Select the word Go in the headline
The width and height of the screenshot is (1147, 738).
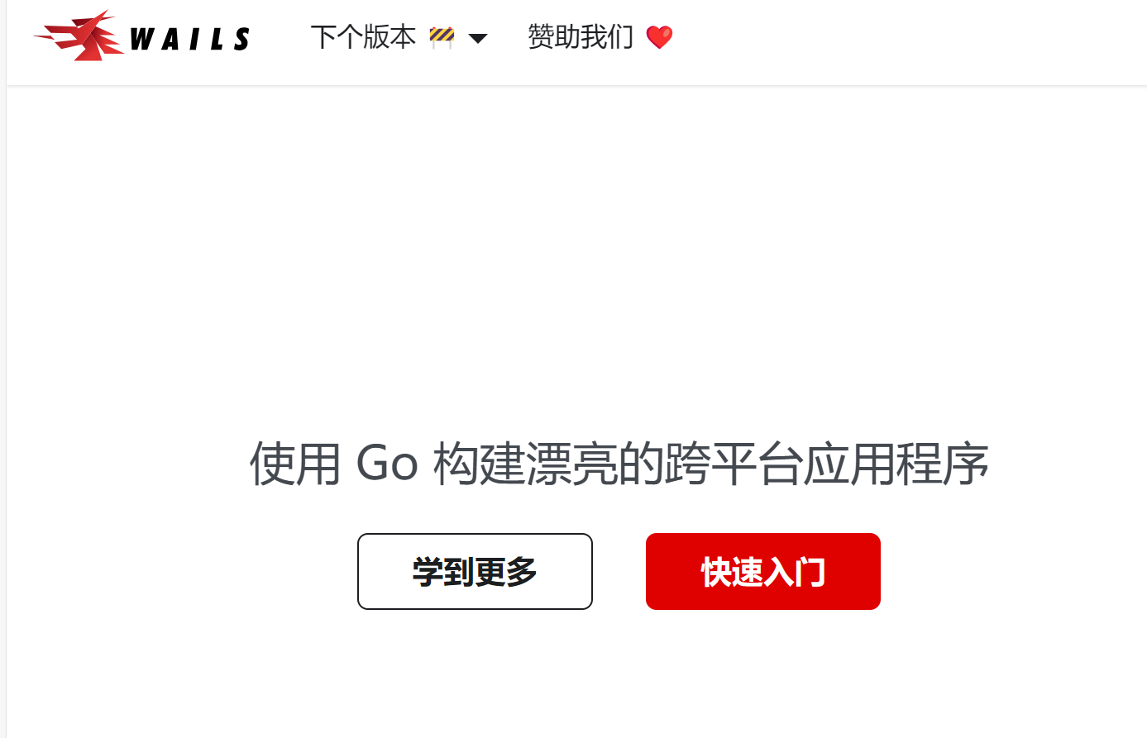pos(386,463)
